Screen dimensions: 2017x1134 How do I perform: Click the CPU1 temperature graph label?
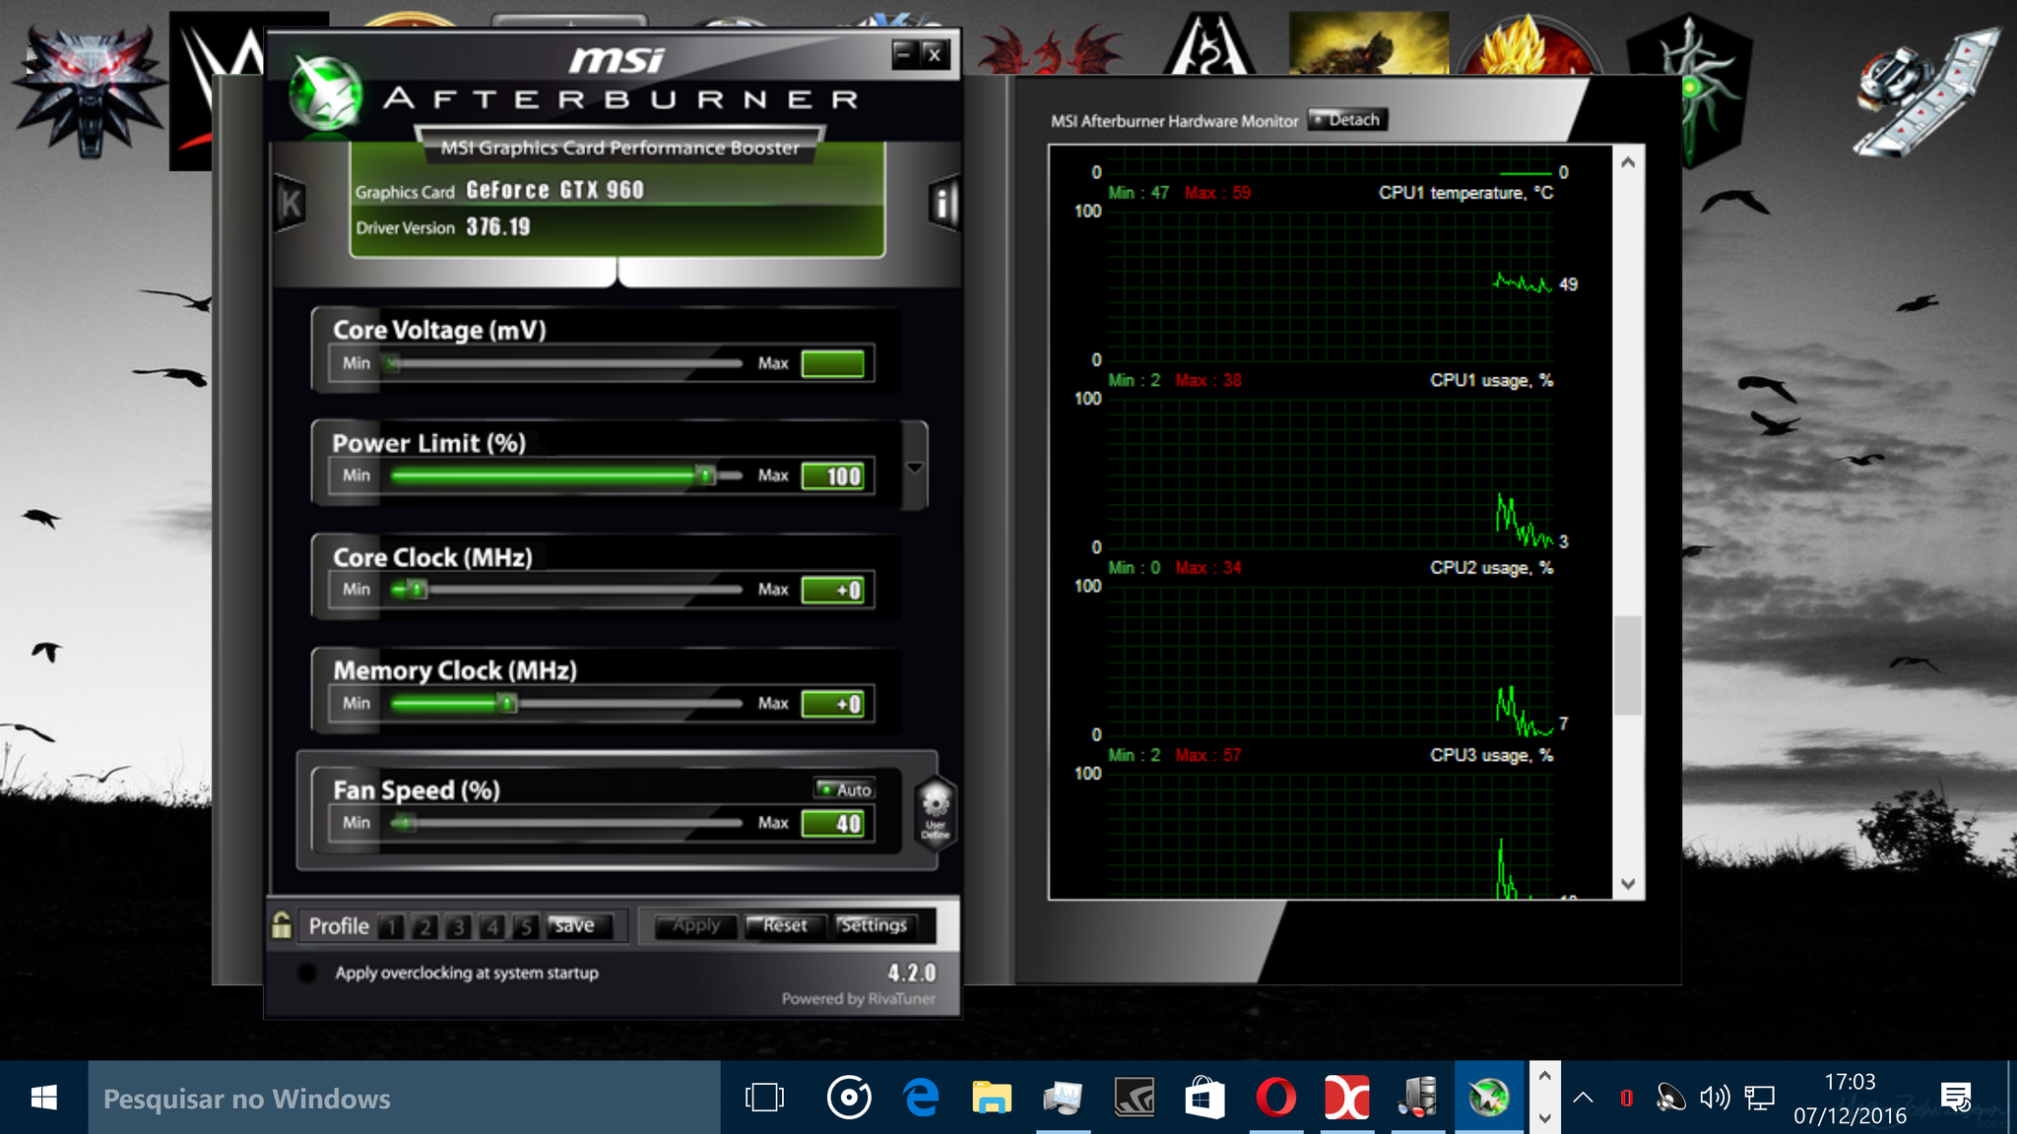[x=1465, y=193]
